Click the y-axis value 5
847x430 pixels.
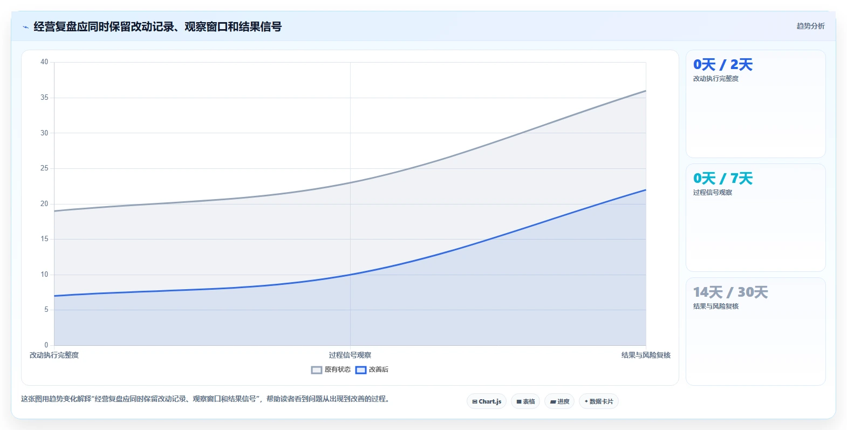(46, 310)
